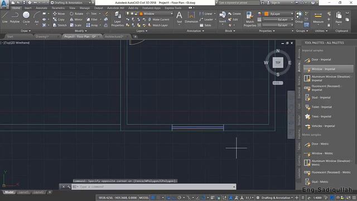
Task: Open the Express Tools ribbon tab
Action: click(x=173, y=8)
